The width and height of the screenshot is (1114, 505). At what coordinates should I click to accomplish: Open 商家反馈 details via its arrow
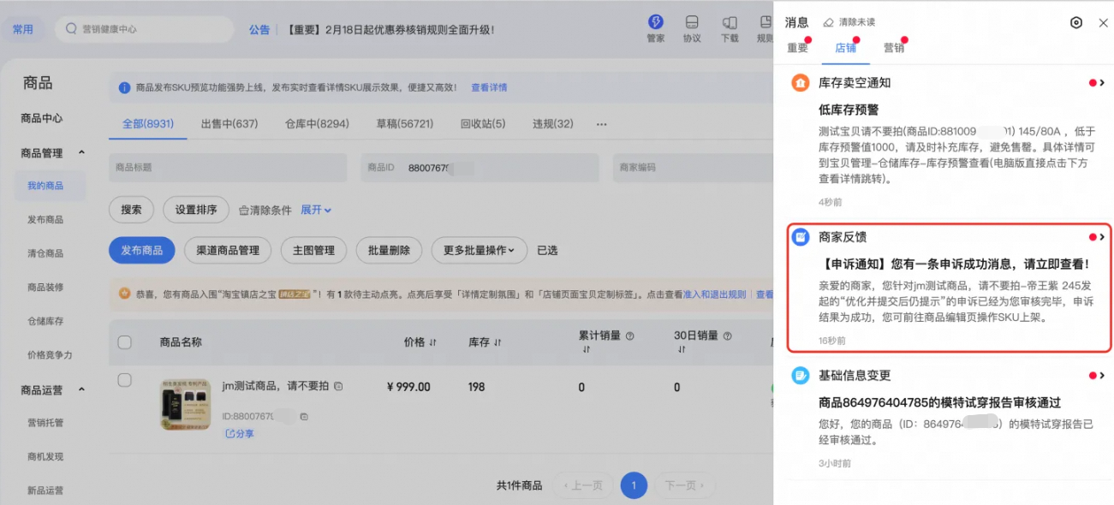[1102, 237]
